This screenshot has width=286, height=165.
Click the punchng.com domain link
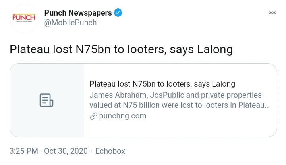pos(123,116)
